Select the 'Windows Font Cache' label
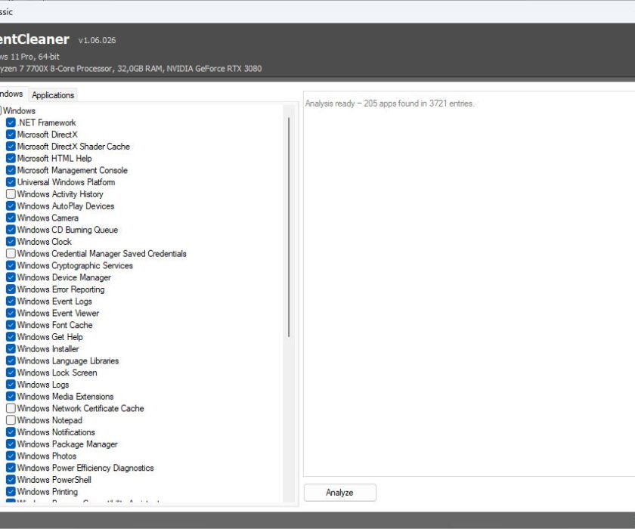The height and width of the screenshot is (529, 635). pos(54,325)
